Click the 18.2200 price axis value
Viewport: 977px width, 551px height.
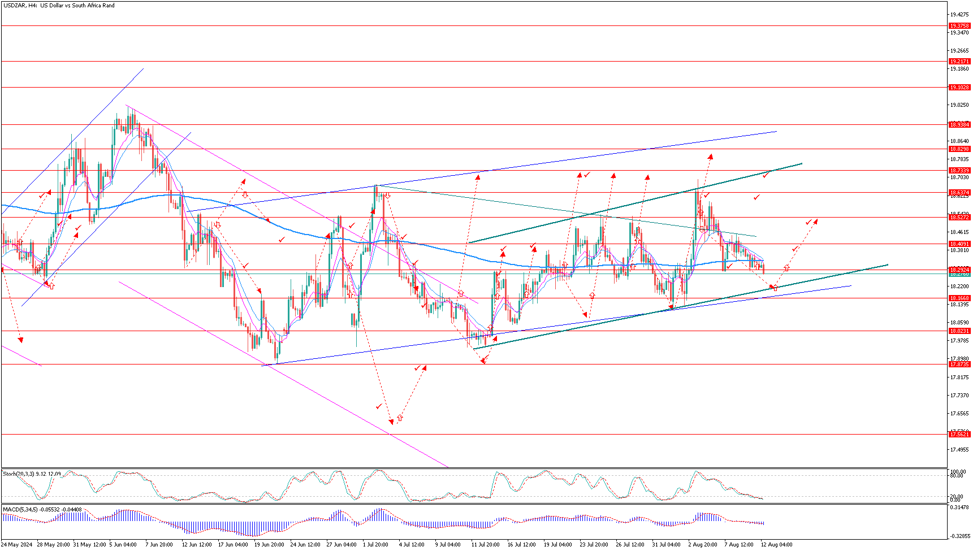959,287
